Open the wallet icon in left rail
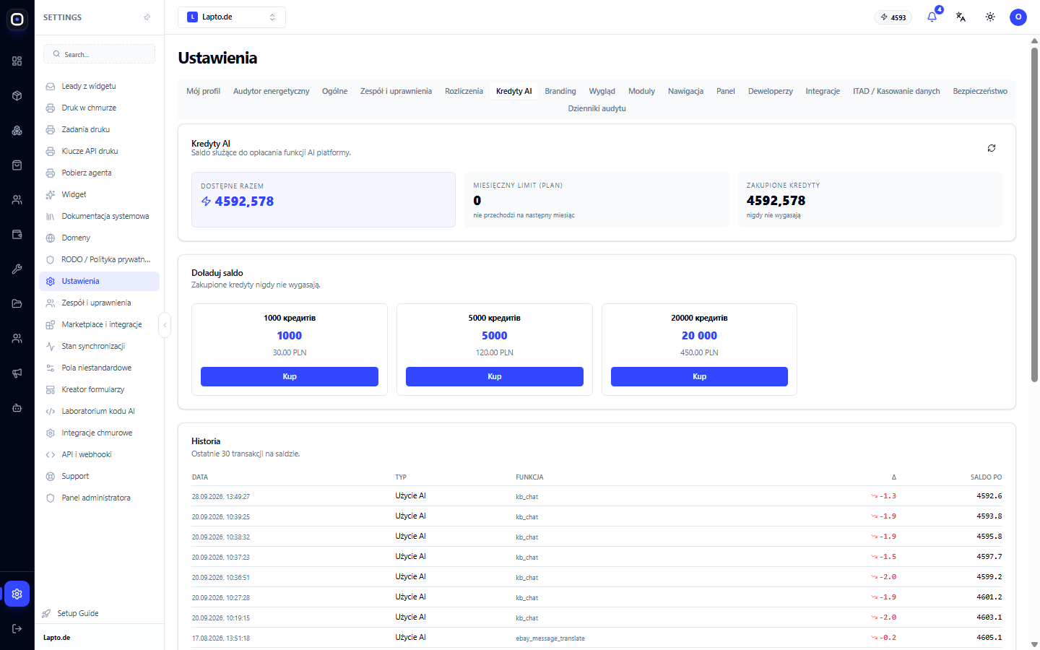Screen dimensions: 1040x650 [17, 235]
